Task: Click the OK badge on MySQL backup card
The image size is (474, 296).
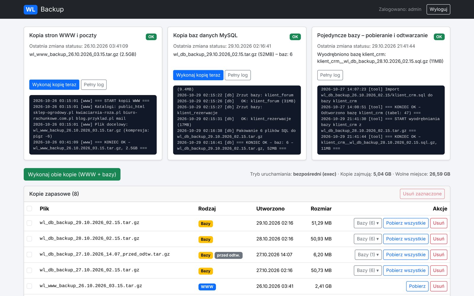Action: coord(295,37)
